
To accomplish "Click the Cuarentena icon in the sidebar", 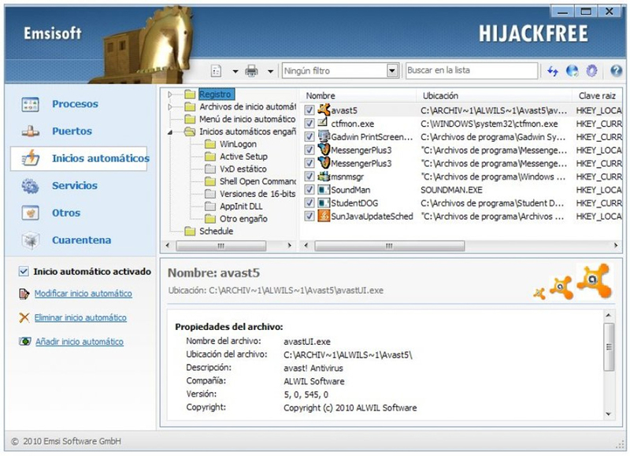I will point(30,240).
